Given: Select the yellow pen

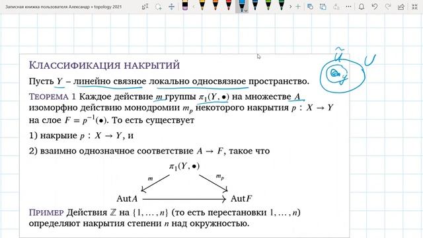Looking at the screenshot, I should point(202,5).
